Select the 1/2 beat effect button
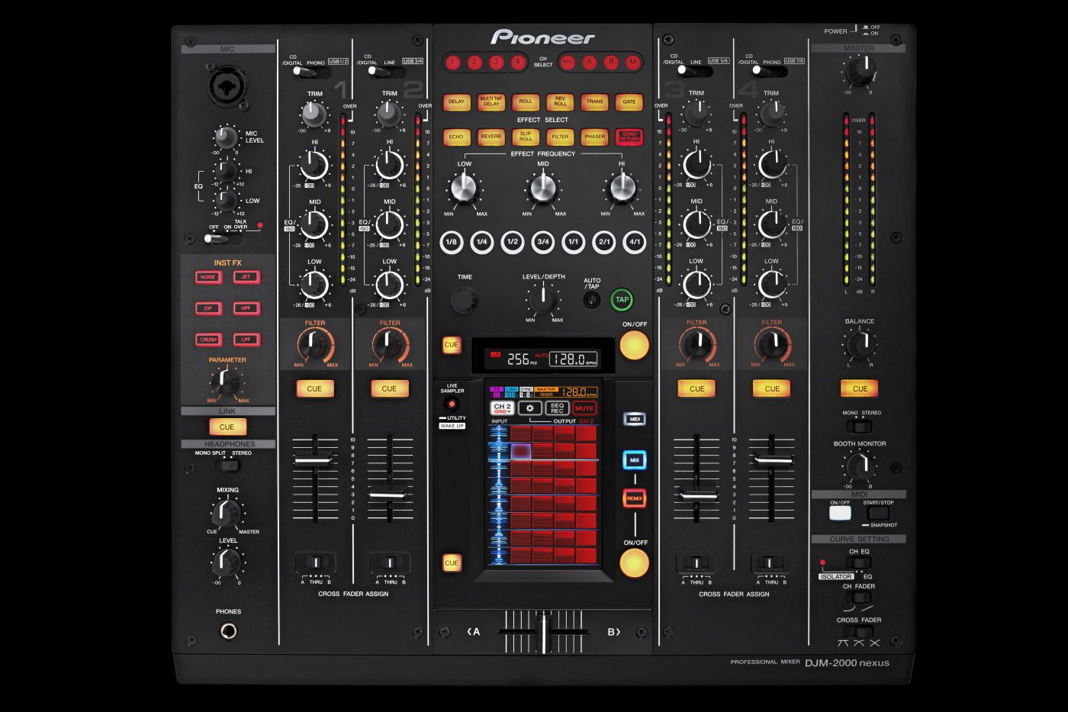The image size is (1068, 712). click(x=511, y=242)
